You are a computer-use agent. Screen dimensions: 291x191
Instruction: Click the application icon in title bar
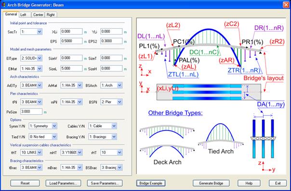point(3,5)
